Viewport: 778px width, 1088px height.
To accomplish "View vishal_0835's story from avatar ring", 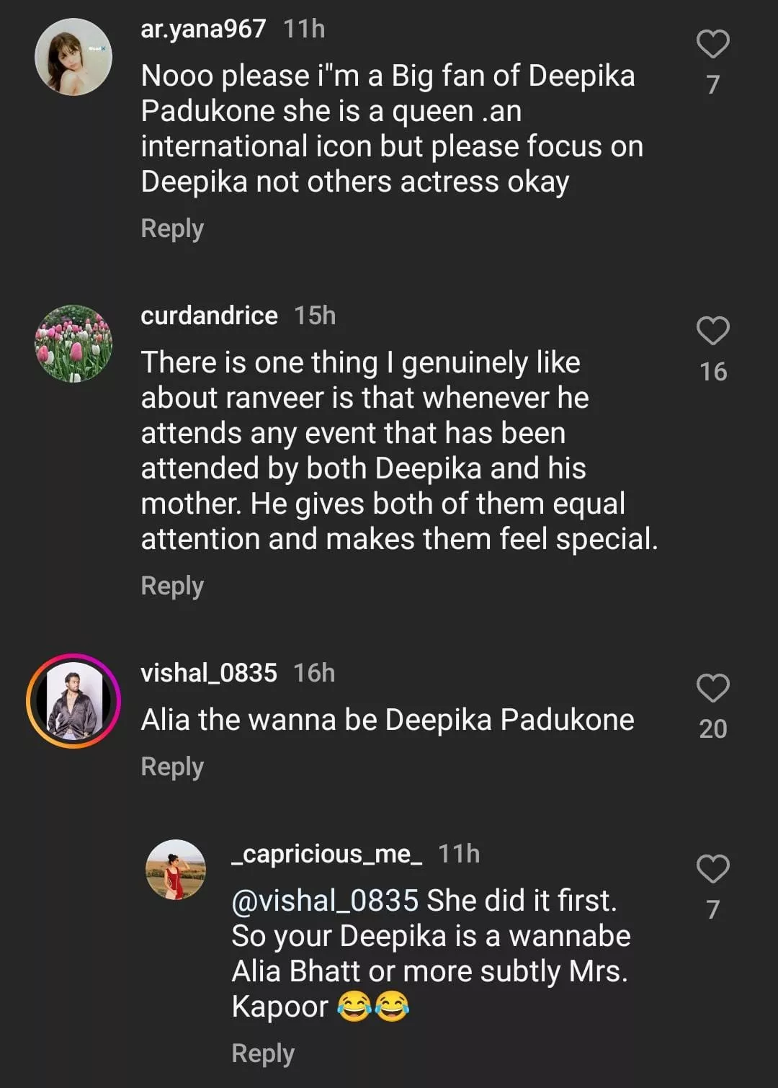I will [x=73, y=700].
